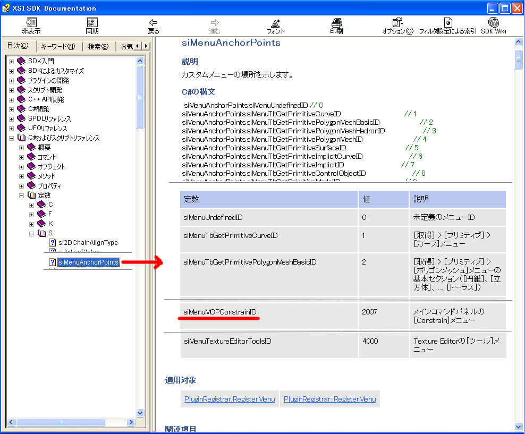525x434 pixels.
Task: Click the value 2007 table cell
Action: [x=384, y=316]
